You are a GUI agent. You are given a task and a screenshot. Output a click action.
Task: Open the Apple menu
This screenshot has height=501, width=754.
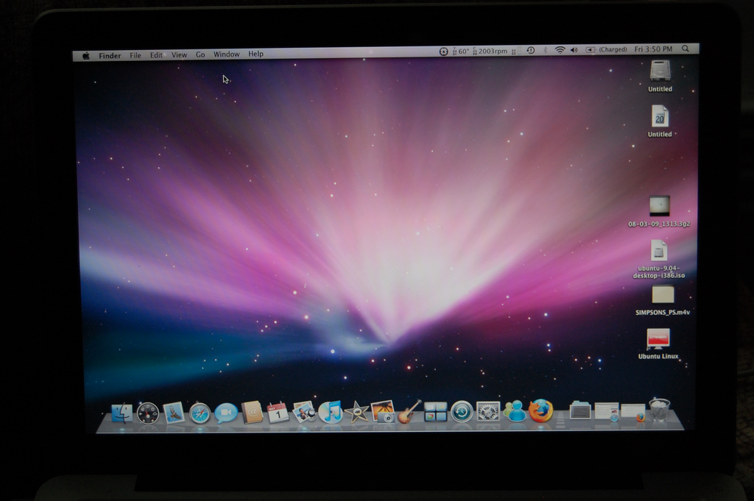[x=86, y=56]
